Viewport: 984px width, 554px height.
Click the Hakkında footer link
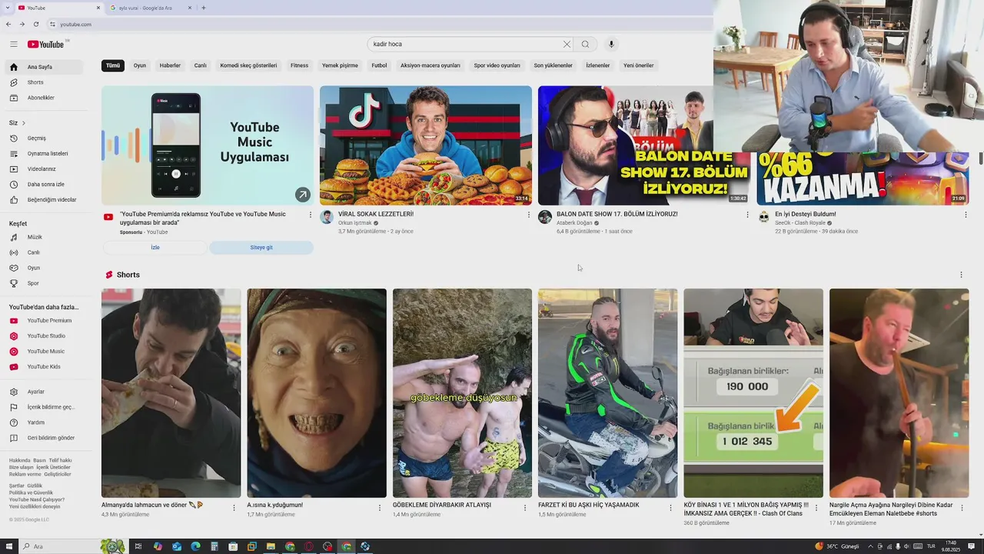pos(19,460)
